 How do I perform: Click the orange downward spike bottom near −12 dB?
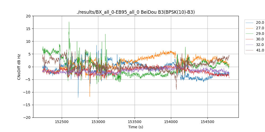(x=90, y=96)
